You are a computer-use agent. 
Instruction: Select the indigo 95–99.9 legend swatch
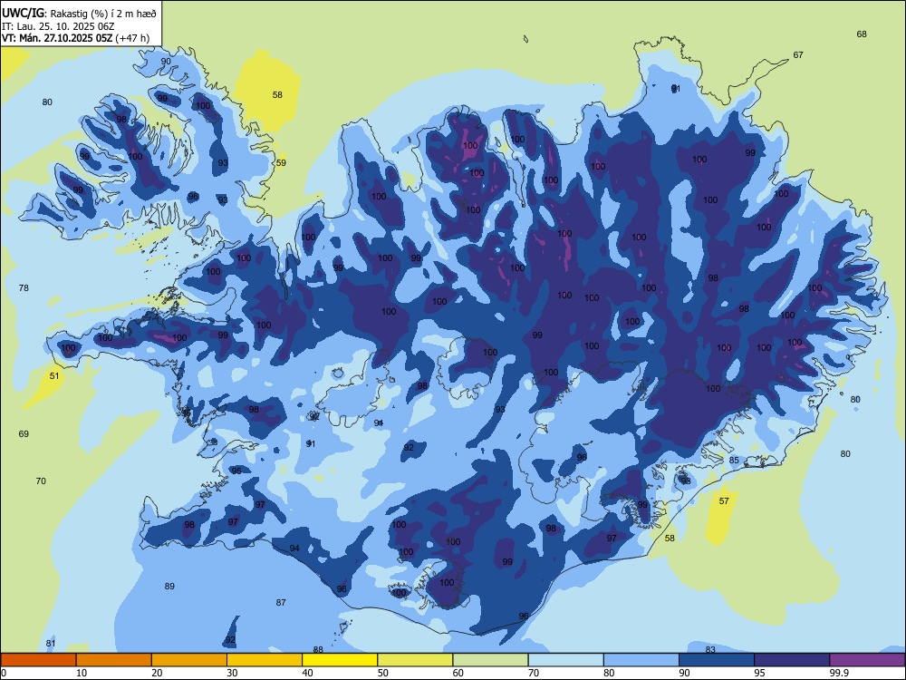click(x=792, y=660)
